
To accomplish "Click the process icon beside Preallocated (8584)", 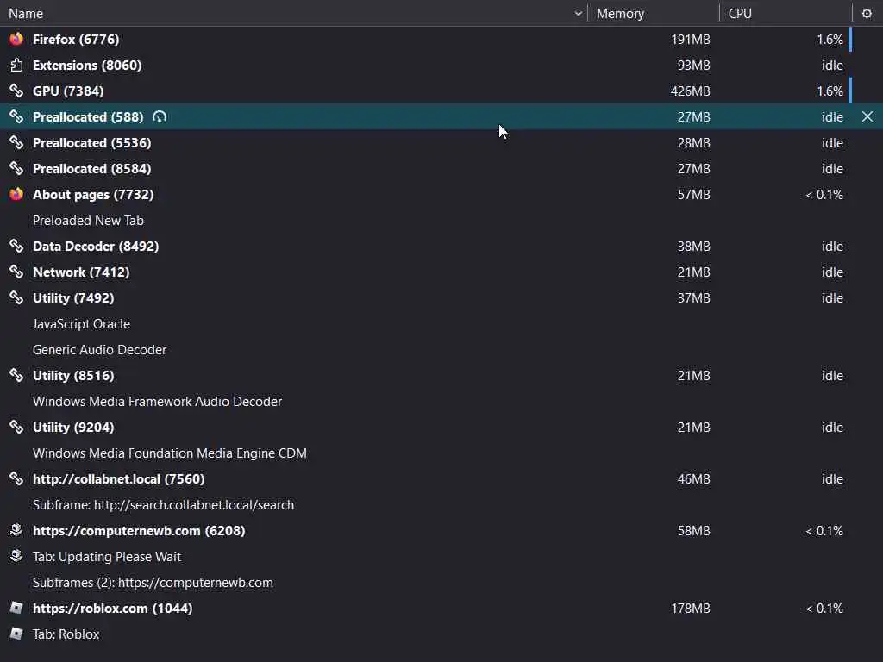I will pyautogui.click(x=16, y=168).
